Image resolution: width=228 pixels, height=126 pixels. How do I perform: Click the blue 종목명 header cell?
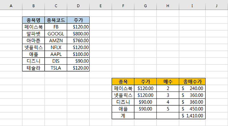tap(34, 20)
